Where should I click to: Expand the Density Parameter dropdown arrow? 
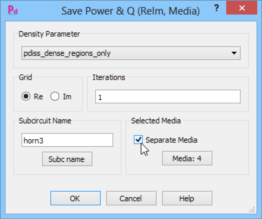pos(234,53)
